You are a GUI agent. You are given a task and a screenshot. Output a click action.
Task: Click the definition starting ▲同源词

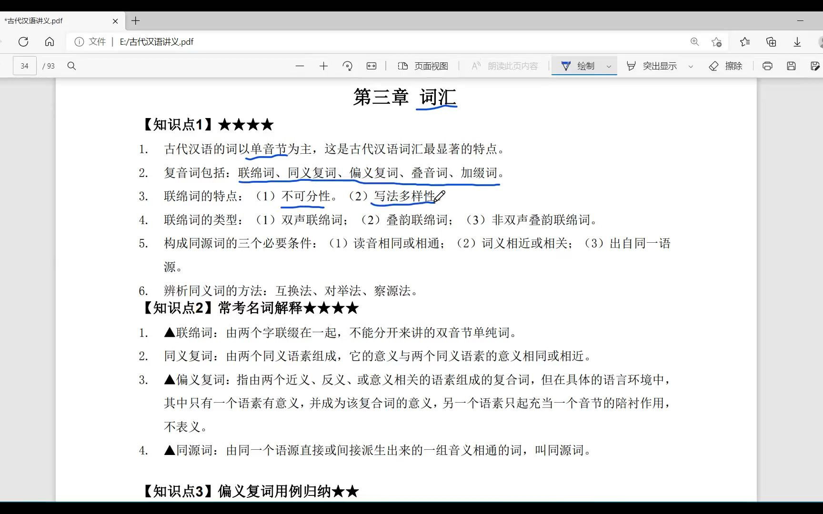click(378, 450)
